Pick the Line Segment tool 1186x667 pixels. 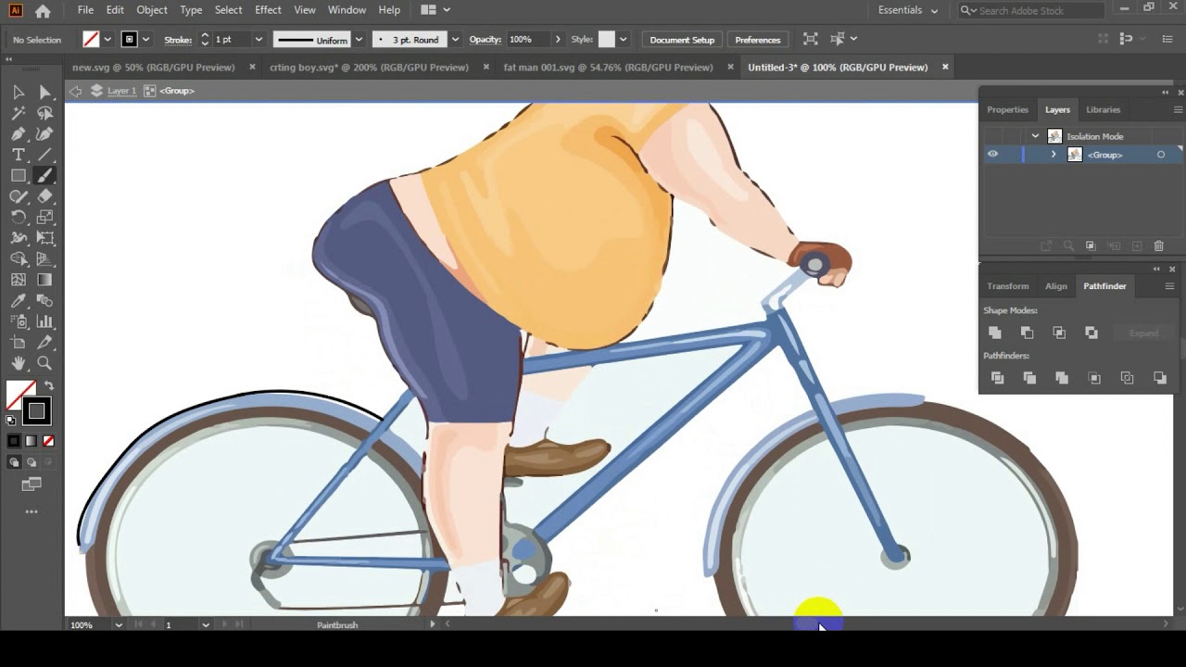tap(44, 155)
